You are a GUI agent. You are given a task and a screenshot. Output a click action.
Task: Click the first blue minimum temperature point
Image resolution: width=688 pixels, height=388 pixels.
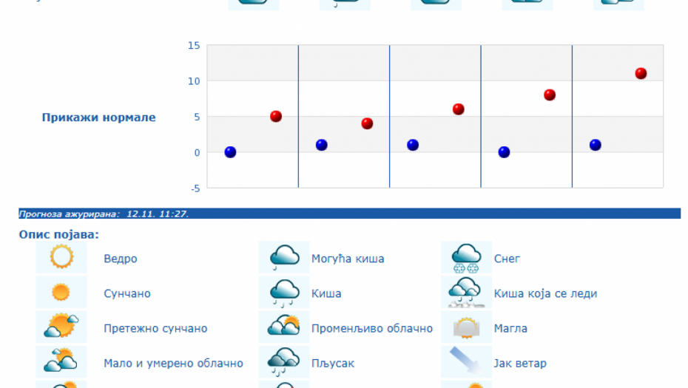point(230,152)
